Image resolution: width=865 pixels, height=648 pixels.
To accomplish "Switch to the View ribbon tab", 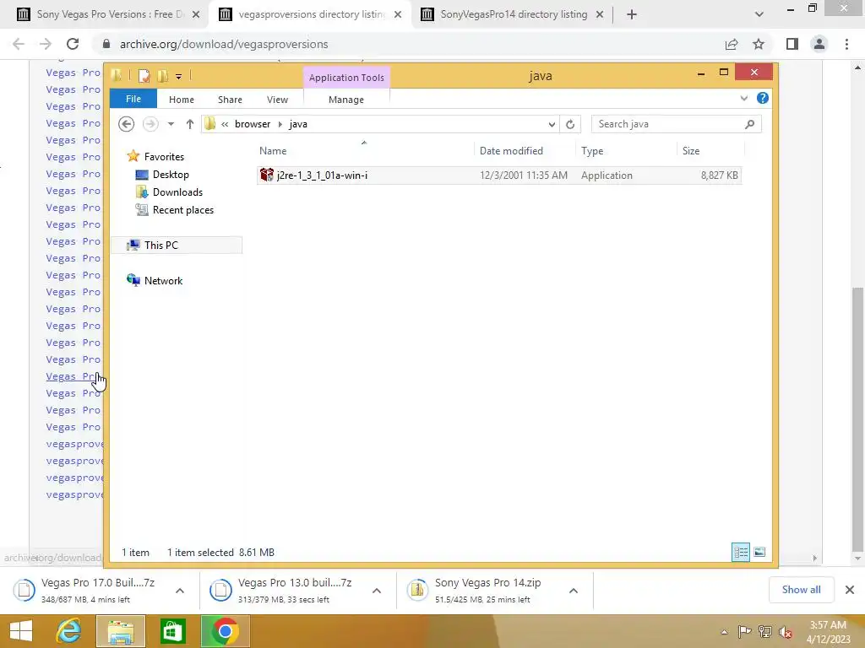I will tap(277, 100).
